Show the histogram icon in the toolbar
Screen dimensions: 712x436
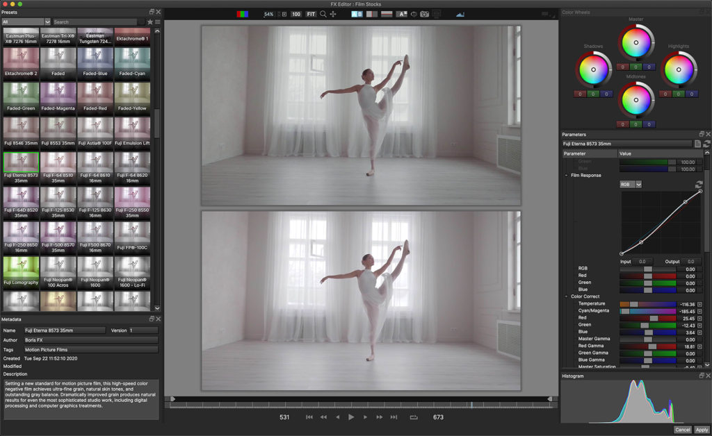tap(460, 14)
